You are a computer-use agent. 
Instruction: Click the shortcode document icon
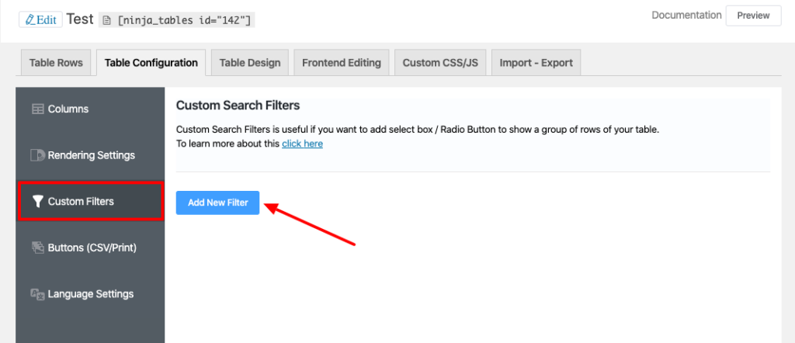[107, 20]
